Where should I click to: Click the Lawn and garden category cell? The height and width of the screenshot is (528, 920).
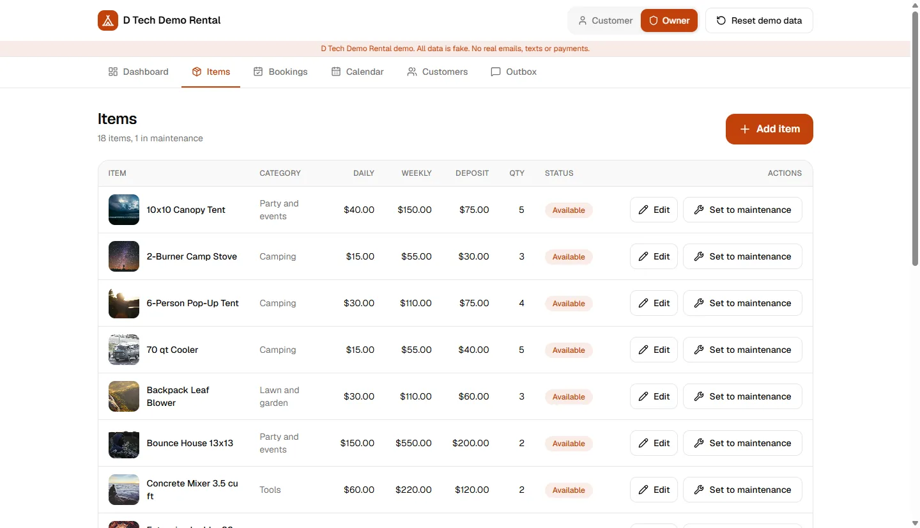[279, 396]
